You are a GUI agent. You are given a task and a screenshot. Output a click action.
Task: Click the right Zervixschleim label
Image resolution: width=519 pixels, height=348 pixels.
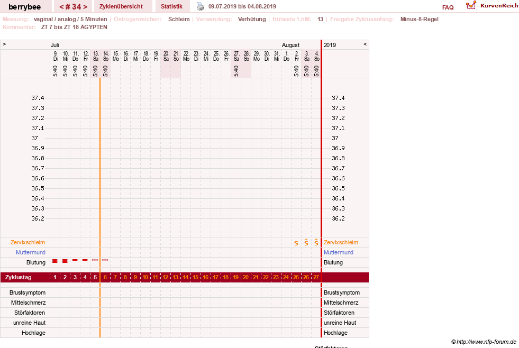point(341,242)
